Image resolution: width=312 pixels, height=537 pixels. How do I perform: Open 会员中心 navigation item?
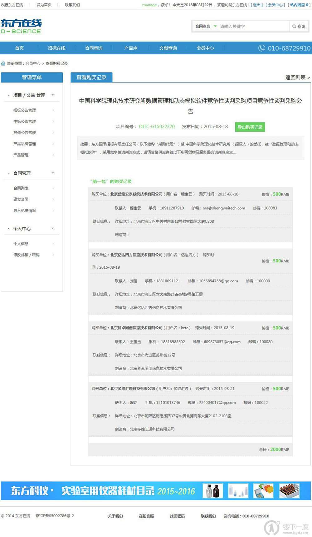pos(205,48)
